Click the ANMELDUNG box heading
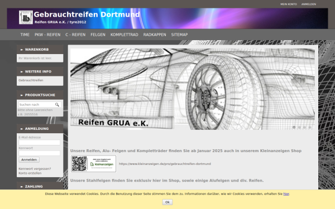Viewport: 335px width, 209px height. (x=40, y=129)
